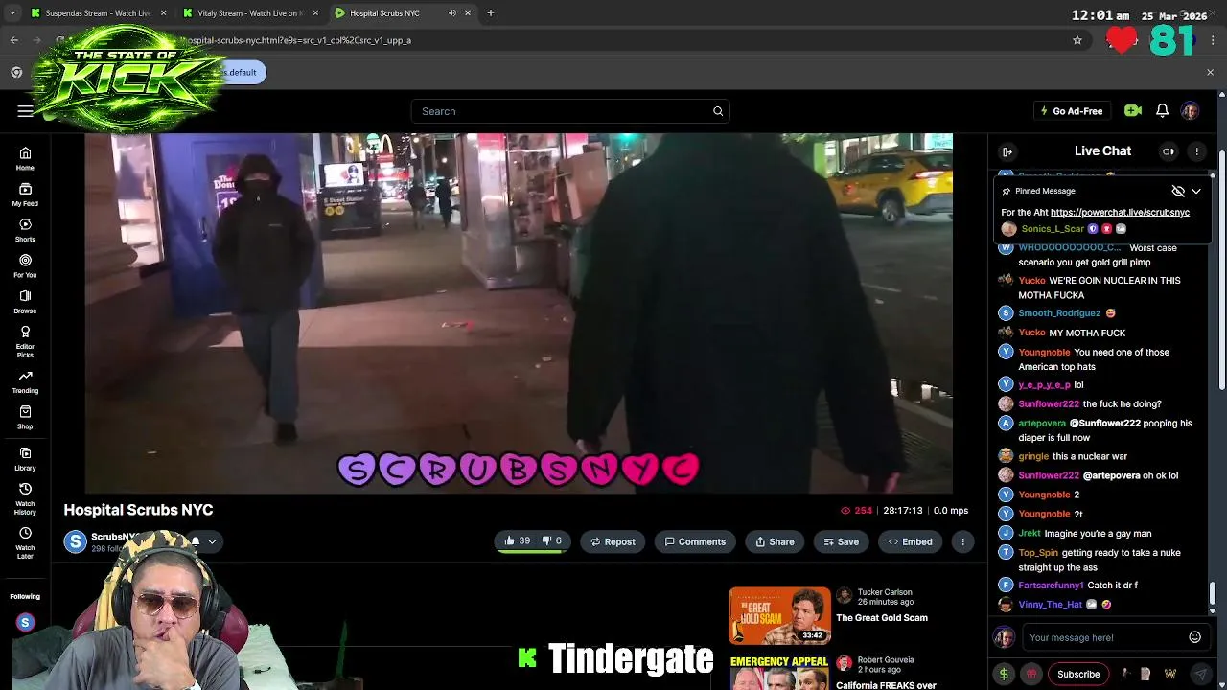Open the emoji picker in the chat box
1227x690 pixels.
point(1194,637)
